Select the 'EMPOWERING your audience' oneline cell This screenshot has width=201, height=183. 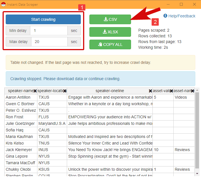(110, 117)
